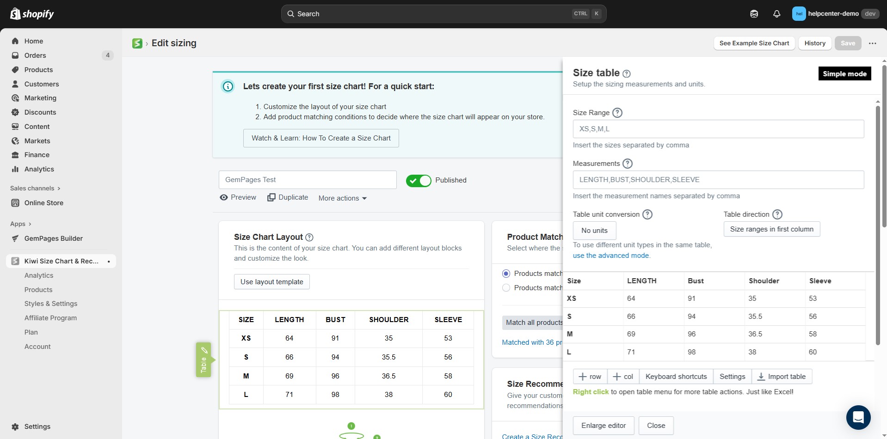887x439 pixels.
Task: Click the Kiwi app icon in breadcrumb
Action: [137, 43]
